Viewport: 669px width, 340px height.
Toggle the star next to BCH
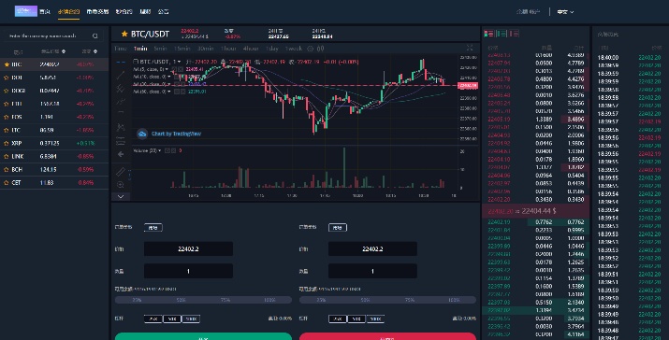7,170
